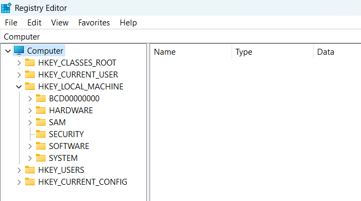Select the SOFTWARE key label

coord(69,146)
